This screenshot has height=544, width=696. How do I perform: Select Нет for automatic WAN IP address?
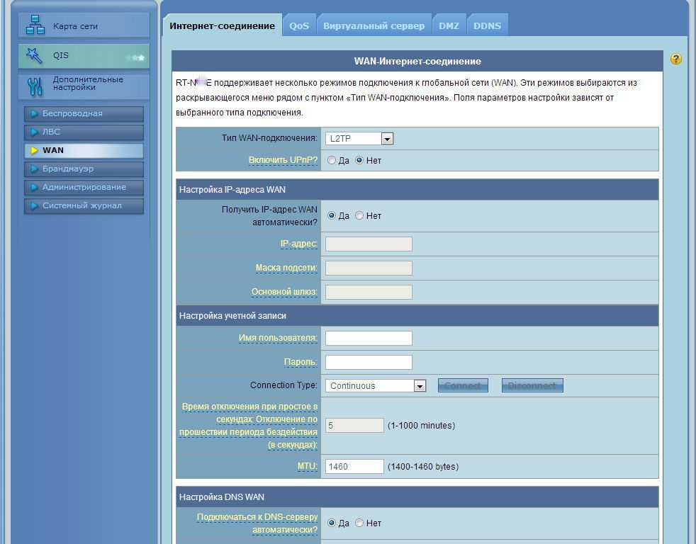359,216
